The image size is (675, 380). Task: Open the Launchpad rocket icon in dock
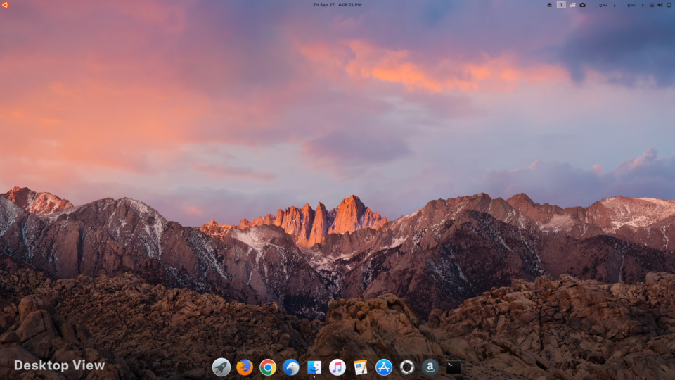(221, 367)
